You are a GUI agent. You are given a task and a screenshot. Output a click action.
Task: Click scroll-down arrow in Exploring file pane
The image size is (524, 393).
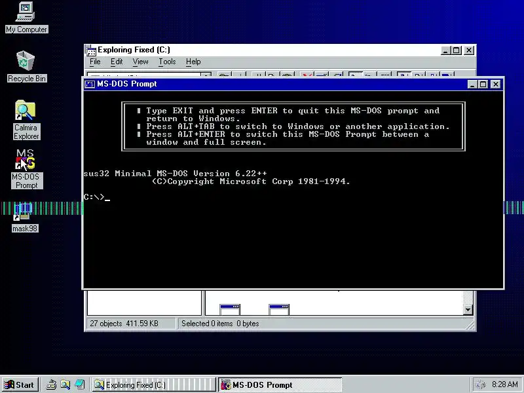[x=468, y=310]
